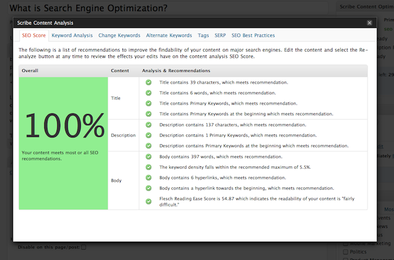The width and height of the screenshot is (394, 260).
Task: Click the keyword density maximum of 5.5% text
Action: point(235,168)
